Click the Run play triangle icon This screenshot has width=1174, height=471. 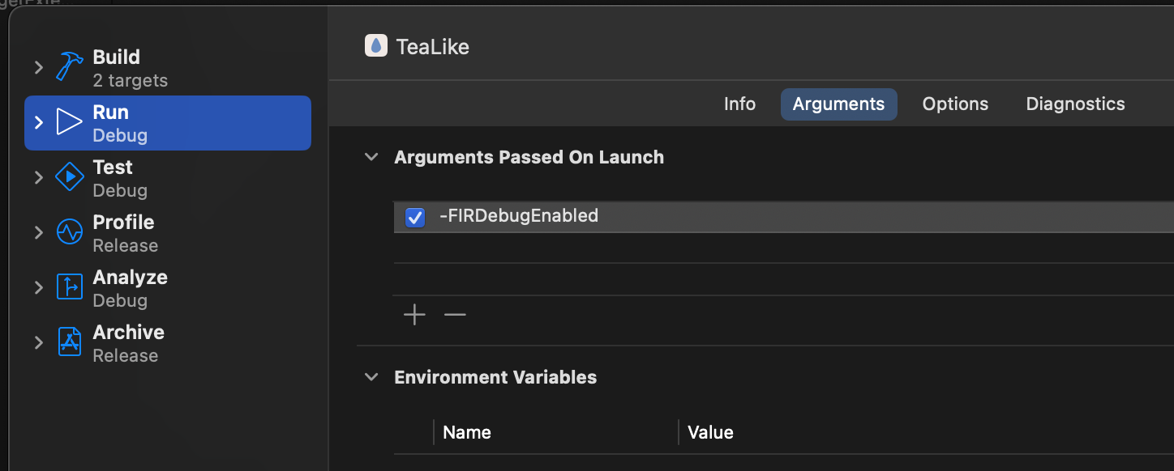[x=70, y=122]
